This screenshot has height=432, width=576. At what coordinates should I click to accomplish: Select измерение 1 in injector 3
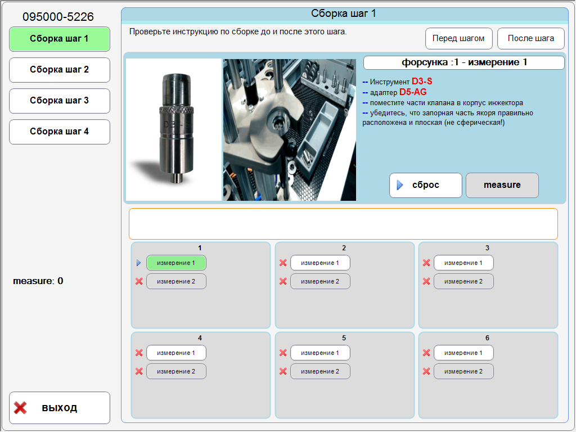(x=463, y=263)
